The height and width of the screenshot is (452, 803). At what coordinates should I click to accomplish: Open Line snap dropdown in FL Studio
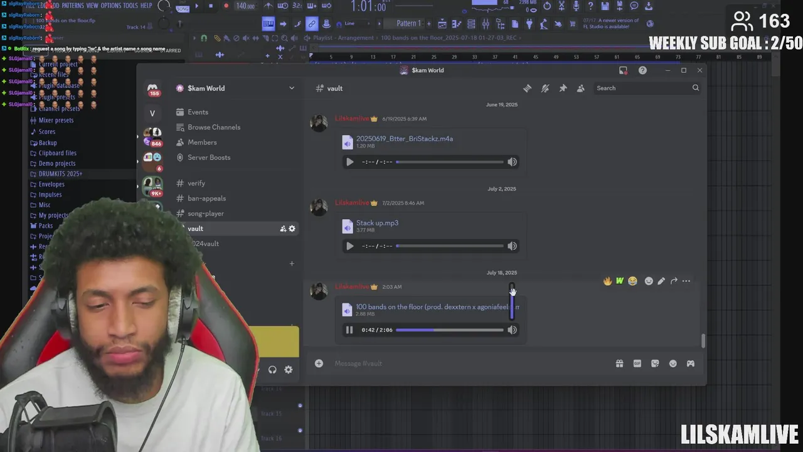click(x=356, y=24)
